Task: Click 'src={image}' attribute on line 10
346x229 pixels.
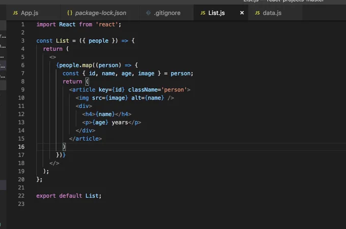Action: pos(110,98)
